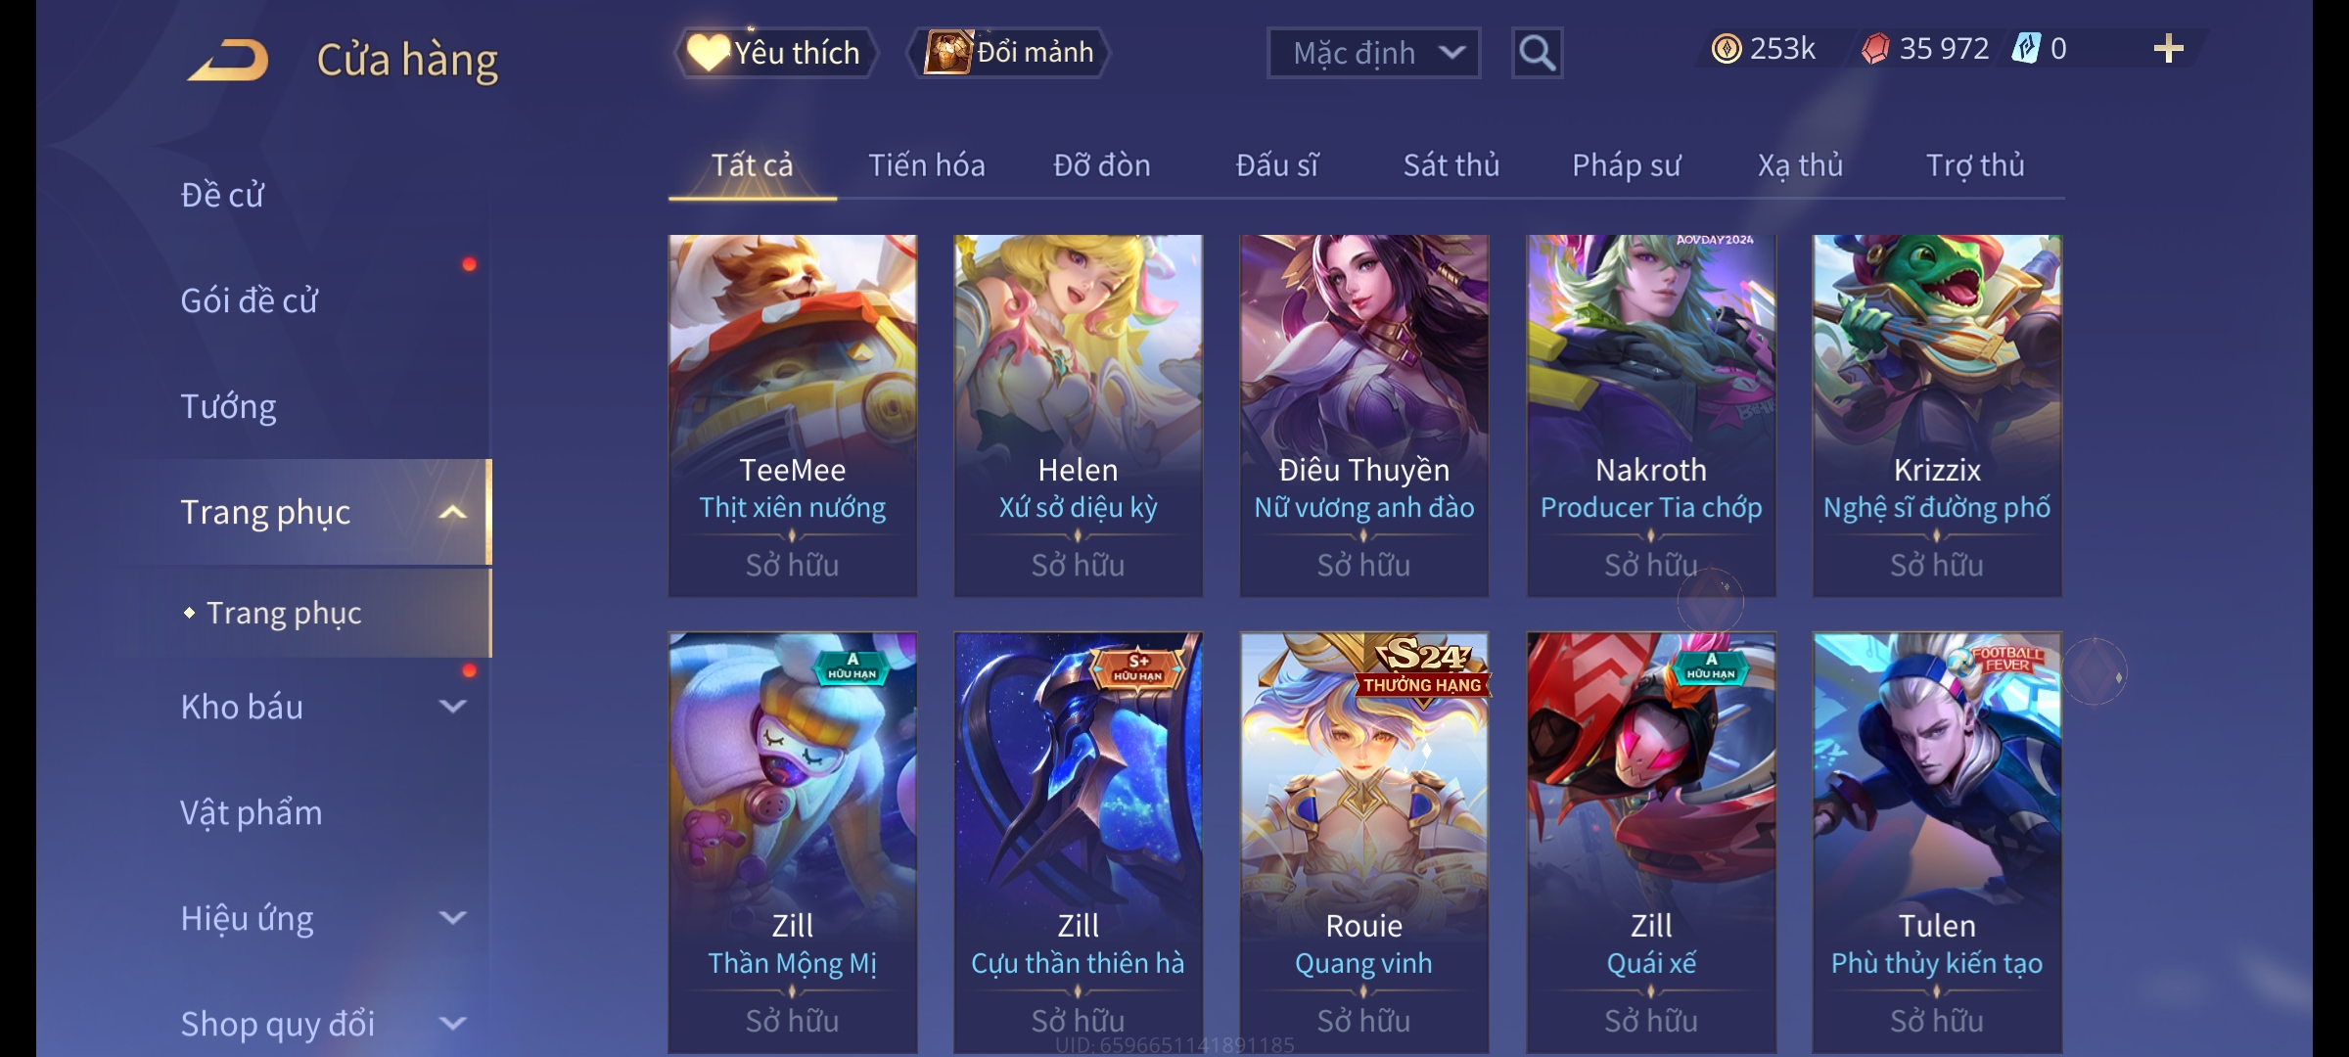Screen dimensions: 2349x1057
Task: Tap the blue voucher ticket icon
Action: pyautogui.click(x=2025, y=48)
